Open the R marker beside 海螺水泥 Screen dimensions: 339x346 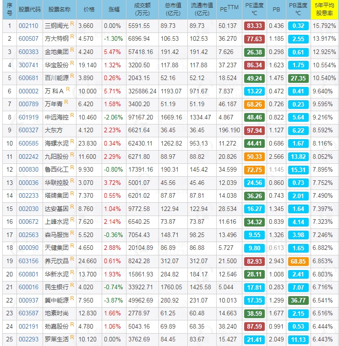[x=72, y=141]
